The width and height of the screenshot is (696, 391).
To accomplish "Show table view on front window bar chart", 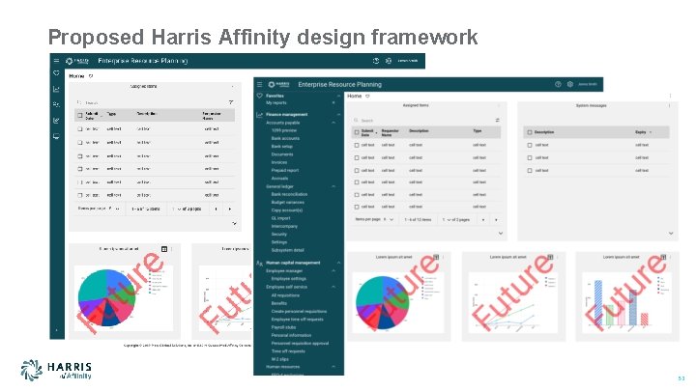I will click(663, 257).
